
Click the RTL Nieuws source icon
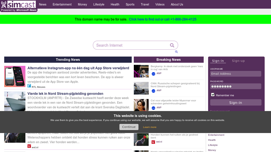point(29,86)
